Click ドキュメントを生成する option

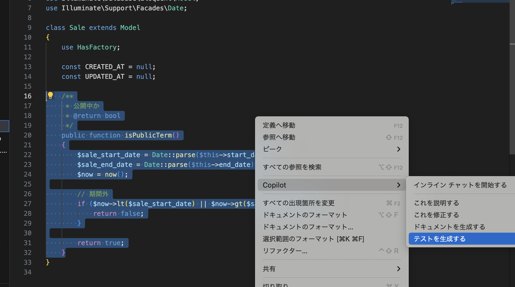coord(450,227)
